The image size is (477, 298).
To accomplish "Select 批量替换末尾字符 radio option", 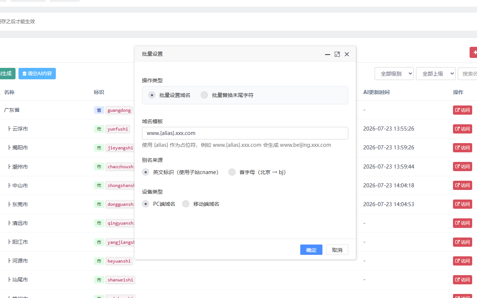I will 204,95.
